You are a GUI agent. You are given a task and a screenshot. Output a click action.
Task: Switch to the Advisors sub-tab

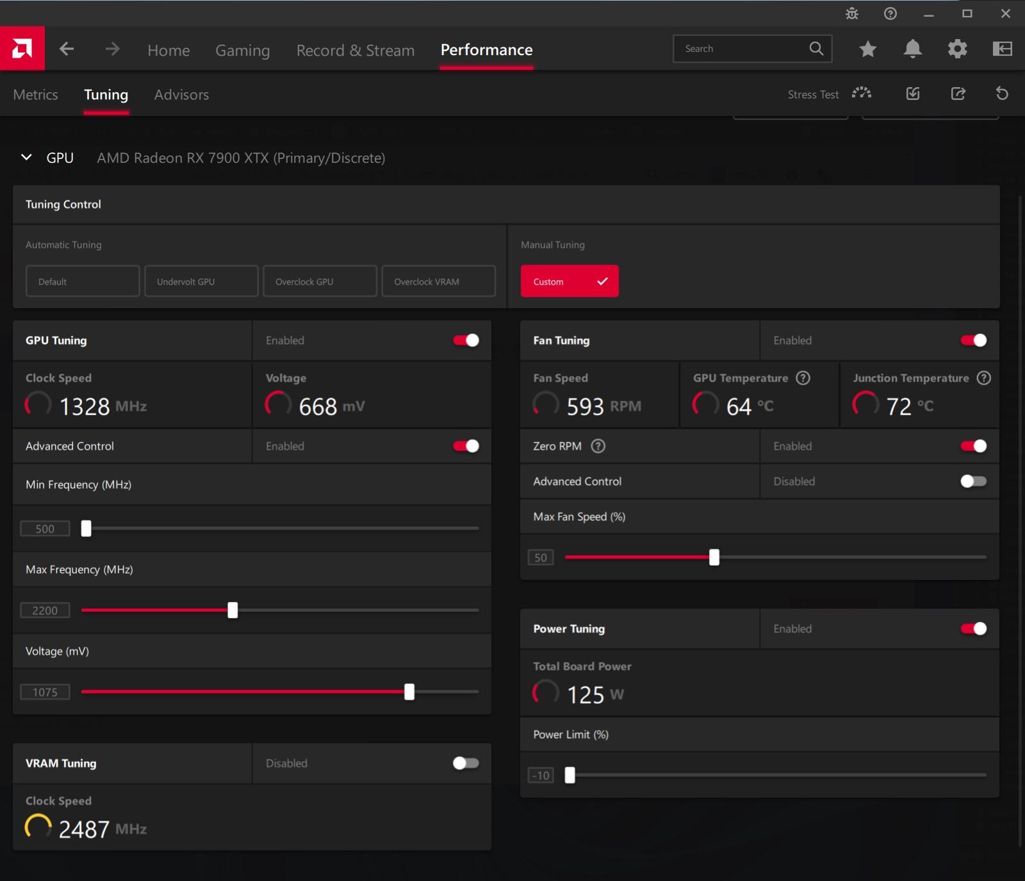(x=181, y=94)
